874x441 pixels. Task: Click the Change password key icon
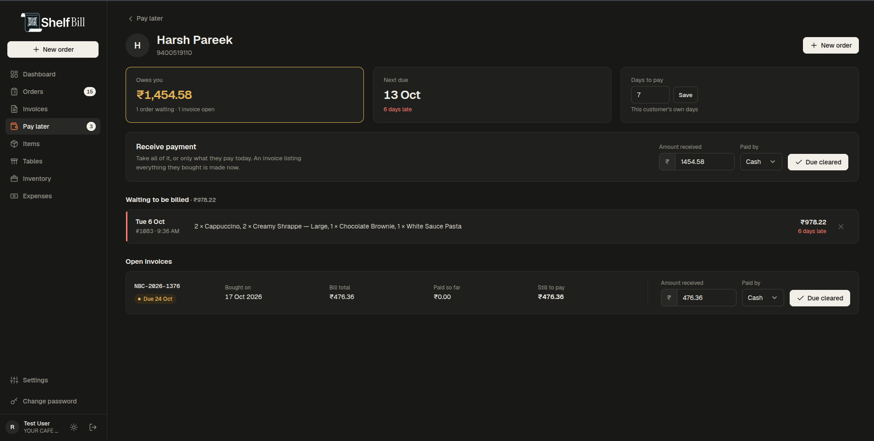tap(14, 401)
